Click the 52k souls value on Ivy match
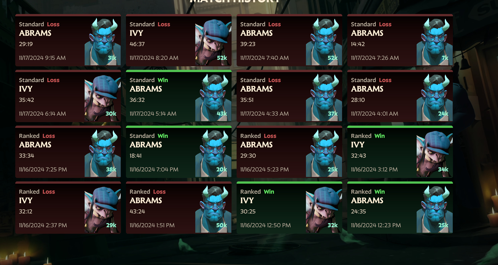This screenshot has height=265, width=498. [x=222, y=58]
